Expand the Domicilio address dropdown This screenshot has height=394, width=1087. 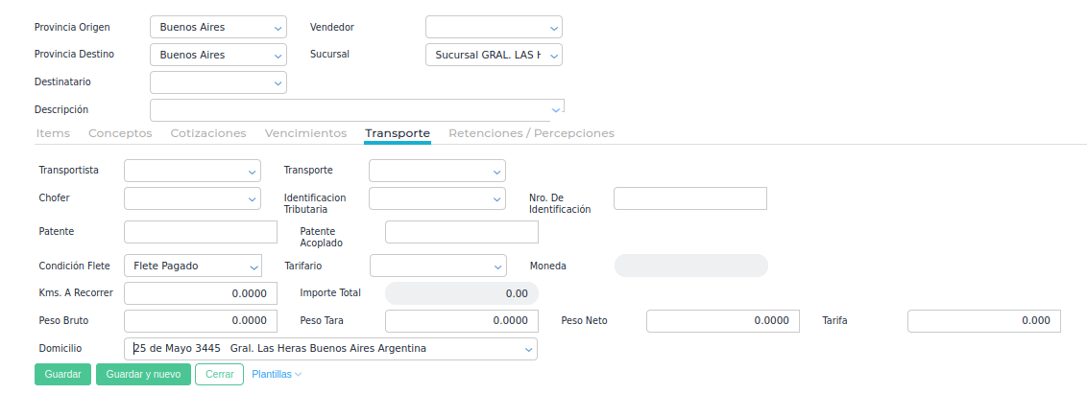[330, 349]
